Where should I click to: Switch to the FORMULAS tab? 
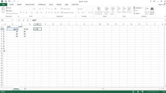click(42, 5)
